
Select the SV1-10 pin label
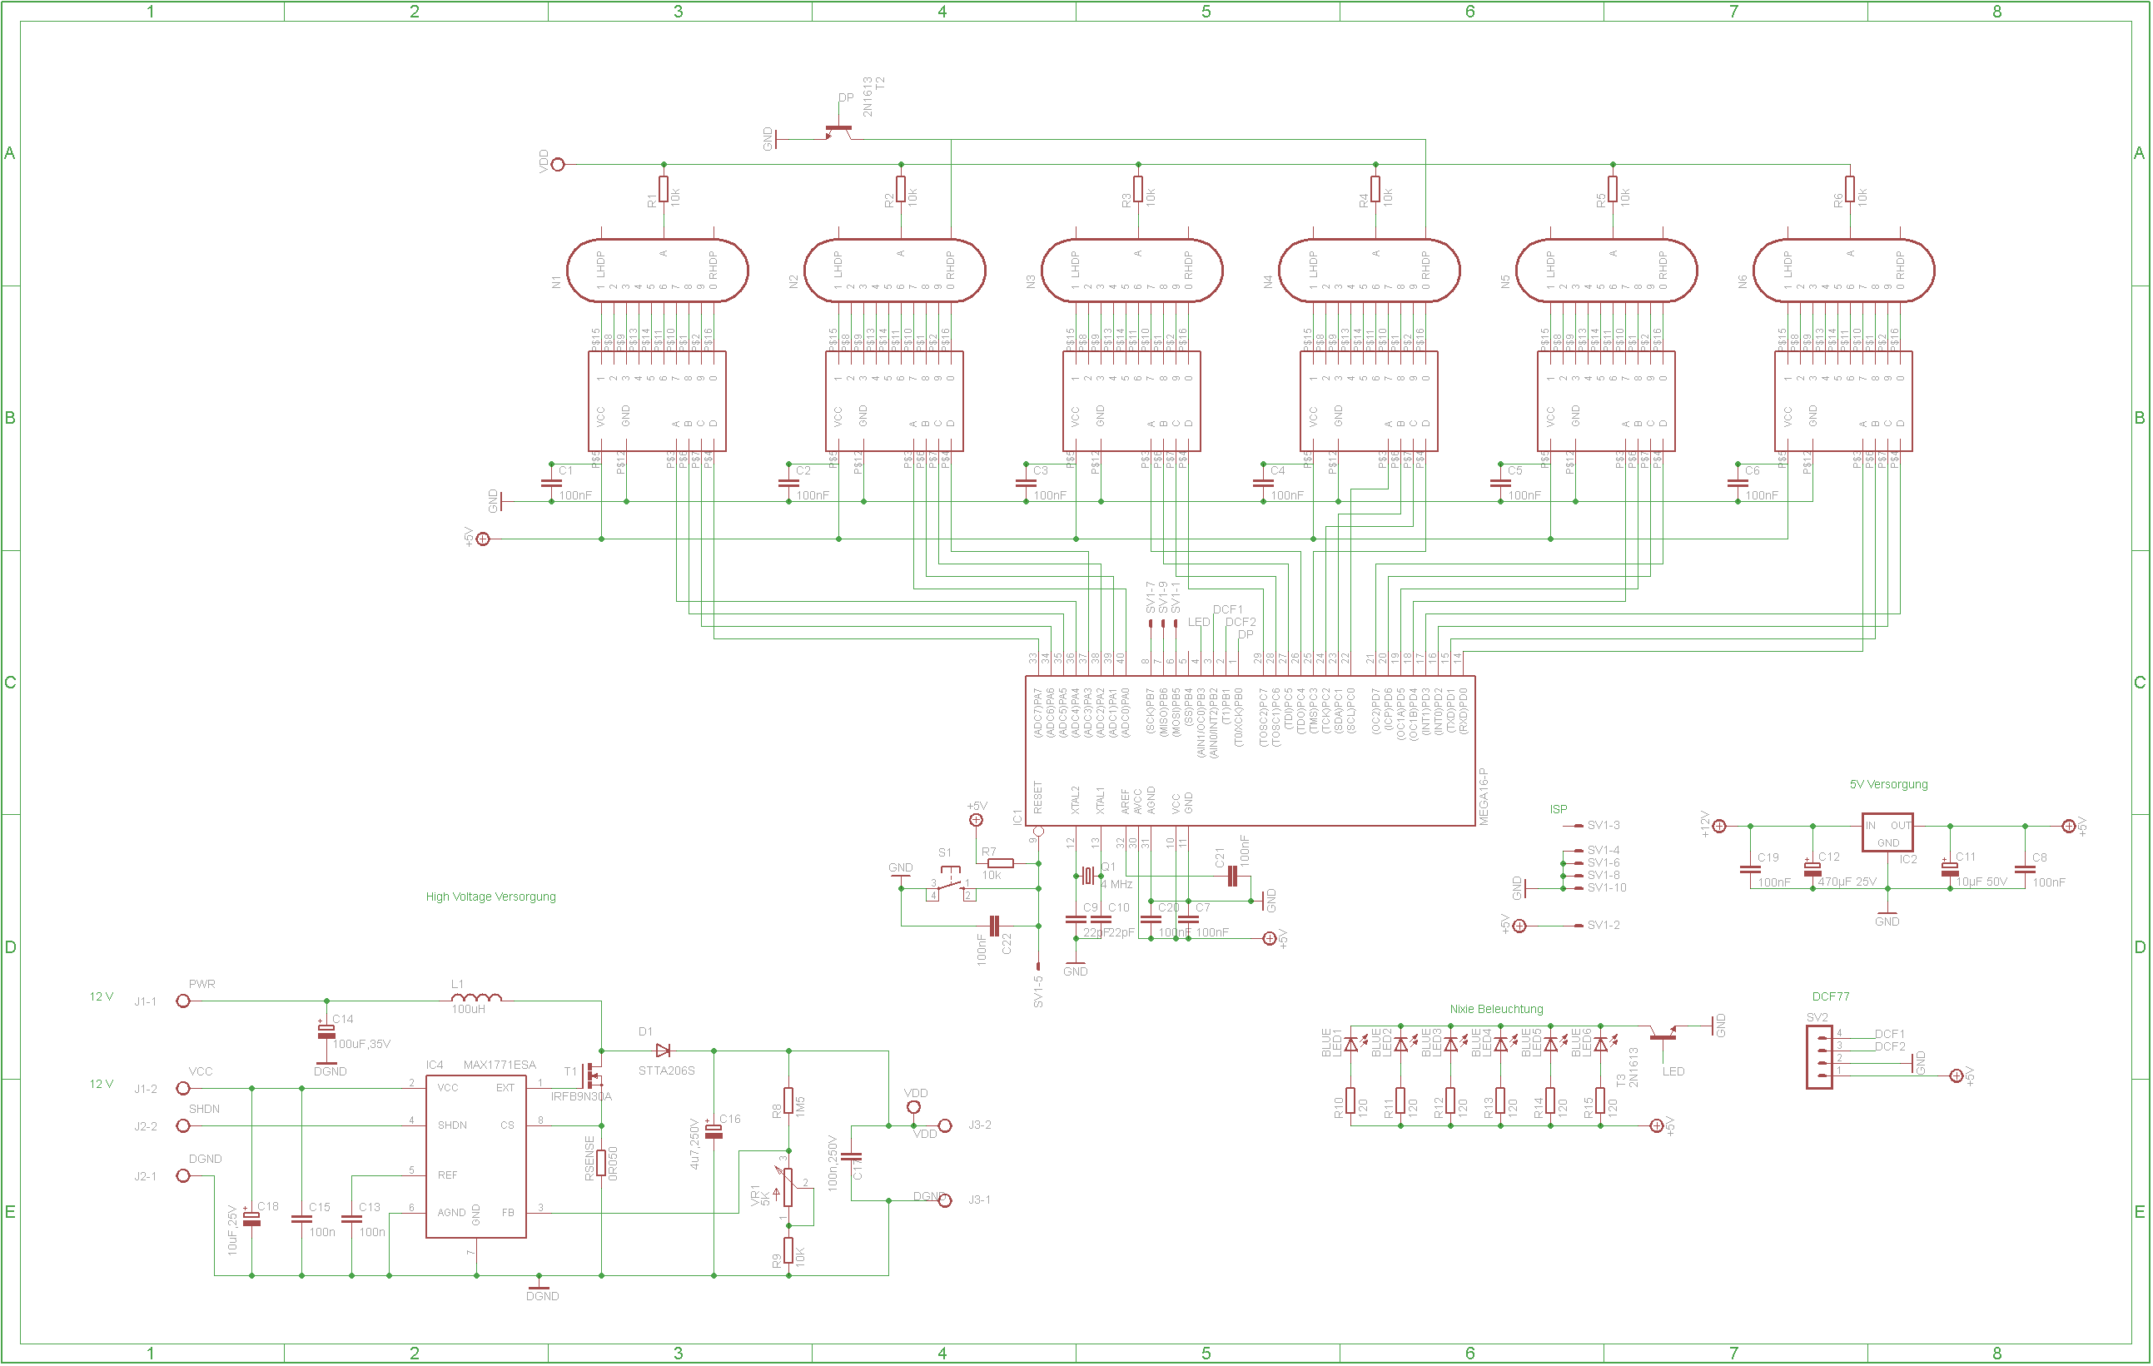(x=1607, y=887)
